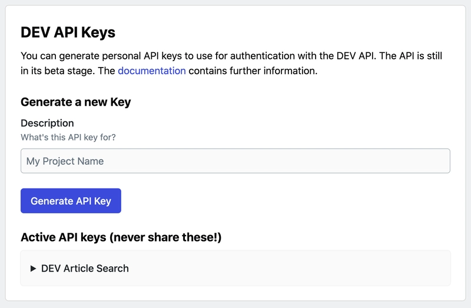Click the "What's this API key for?" hint
Viewport: 471px width, 308px height.
tap(68, 138)
